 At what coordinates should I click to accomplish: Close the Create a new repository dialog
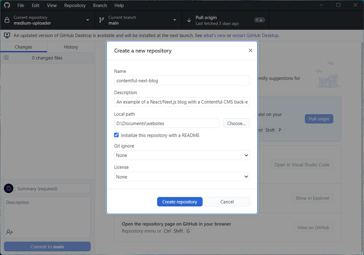[x=250, y=50]
